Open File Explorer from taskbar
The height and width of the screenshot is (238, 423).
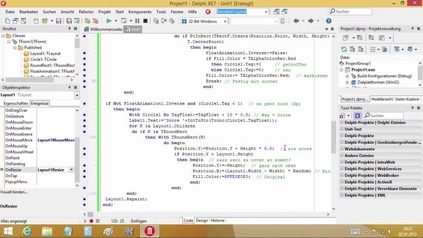pos(47,231)
